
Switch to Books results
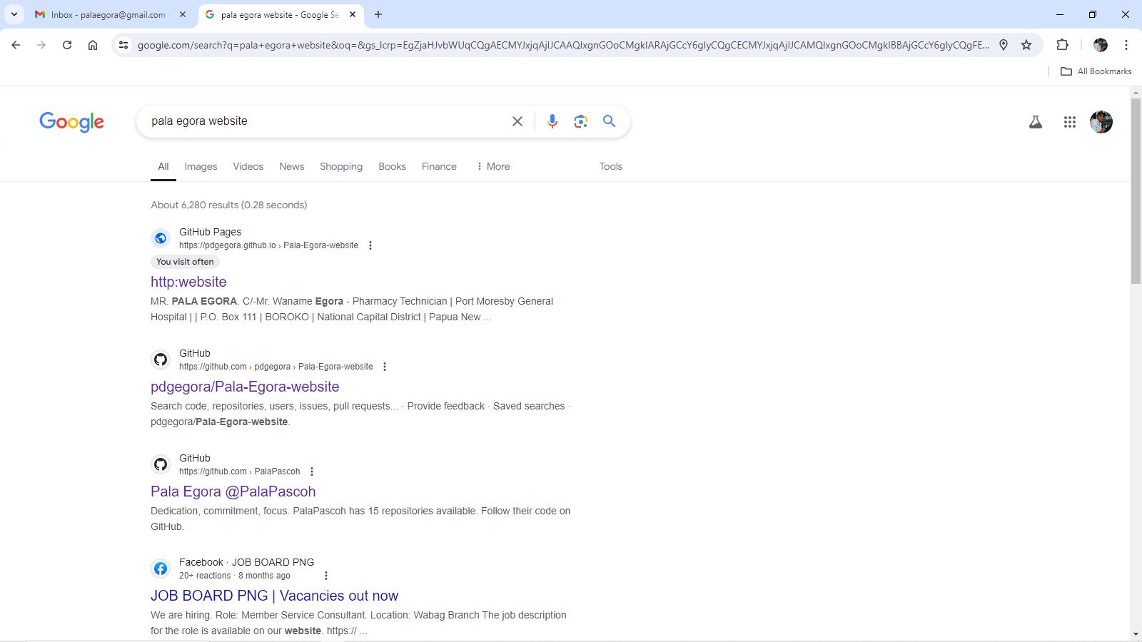click(393, 166)
